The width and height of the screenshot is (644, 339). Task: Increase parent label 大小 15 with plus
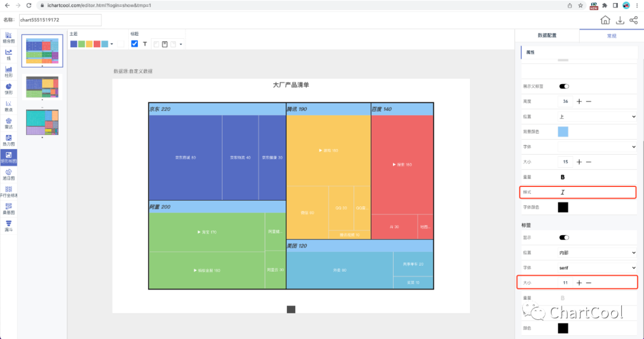click(579, 162)
